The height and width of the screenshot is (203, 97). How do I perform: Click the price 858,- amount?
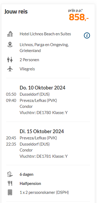(79, 17)
